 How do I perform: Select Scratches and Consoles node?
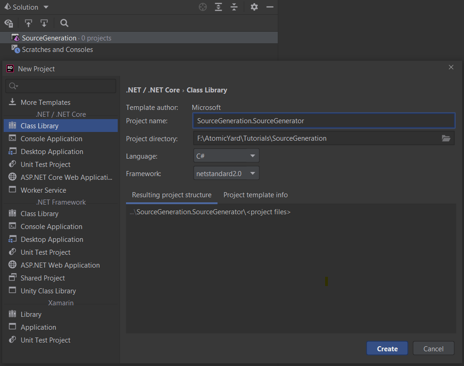tap(139, 49)
